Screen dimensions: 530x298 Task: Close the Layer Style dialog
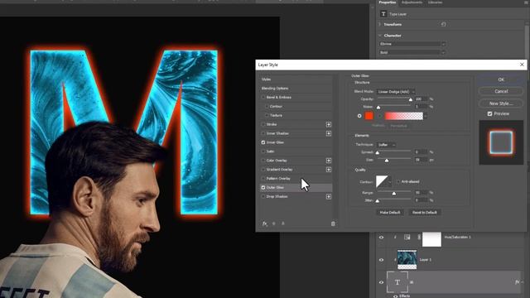pos(522,65)
